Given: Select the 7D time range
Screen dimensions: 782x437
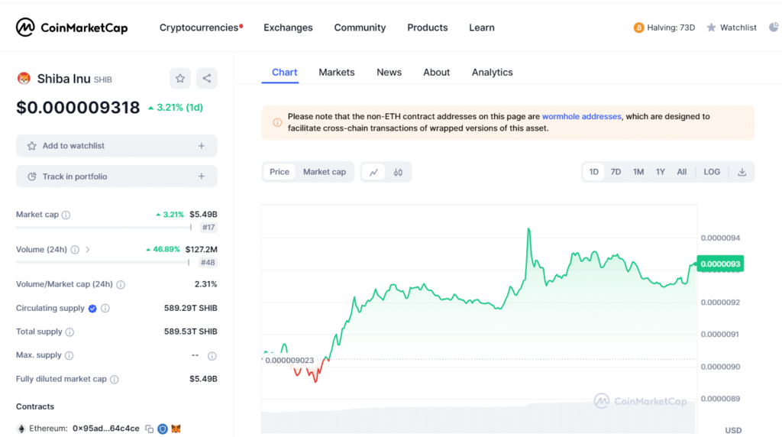Looking at the screenshot, I should 616,172.
